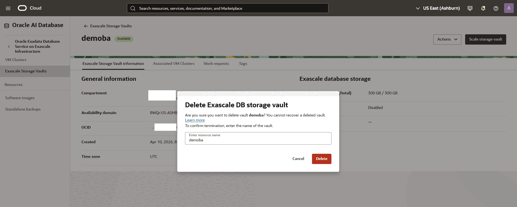Click the 'Apr 10, 2026' created date

163,142
